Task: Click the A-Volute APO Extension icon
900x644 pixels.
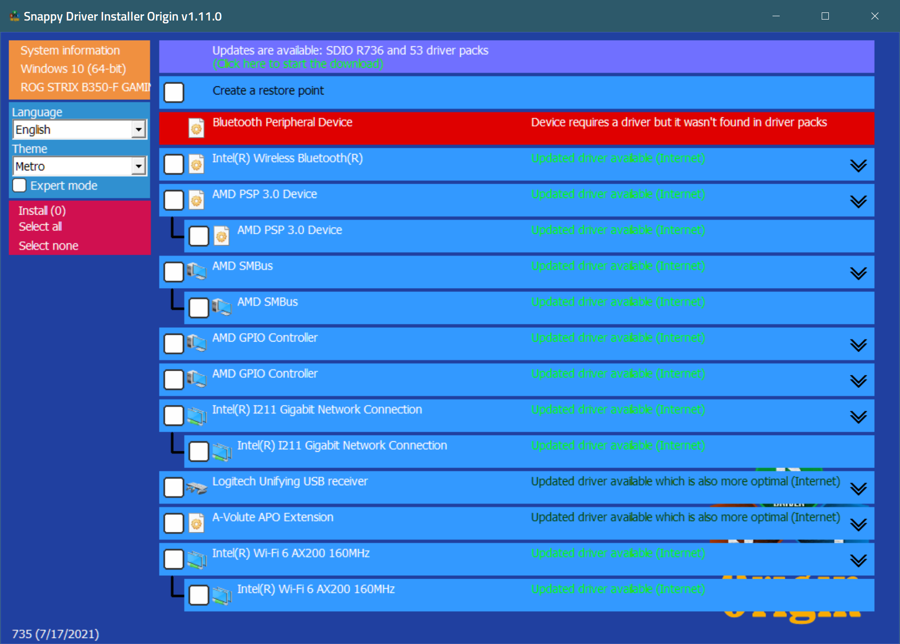Action: (x=196, y=523)
